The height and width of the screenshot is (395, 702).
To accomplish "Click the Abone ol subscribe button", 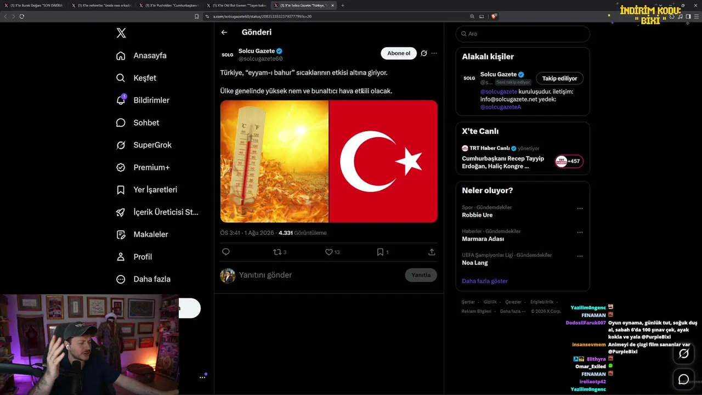I will coord(399,53).
